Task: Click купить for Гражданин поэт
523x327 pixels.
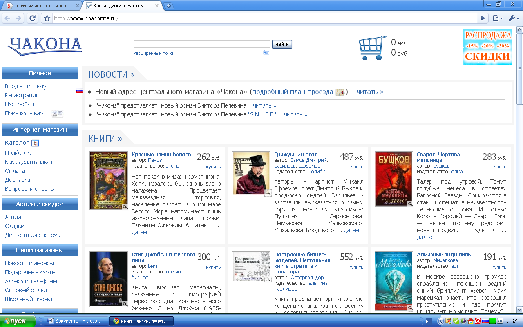Action: tap(356, 167)
